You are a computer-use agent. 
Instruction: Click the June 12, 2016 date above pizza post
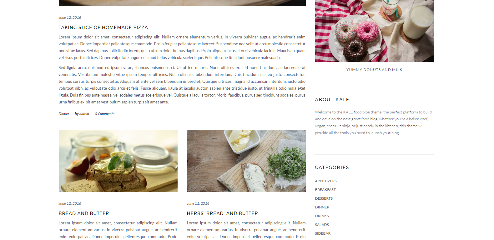point(70,17)
